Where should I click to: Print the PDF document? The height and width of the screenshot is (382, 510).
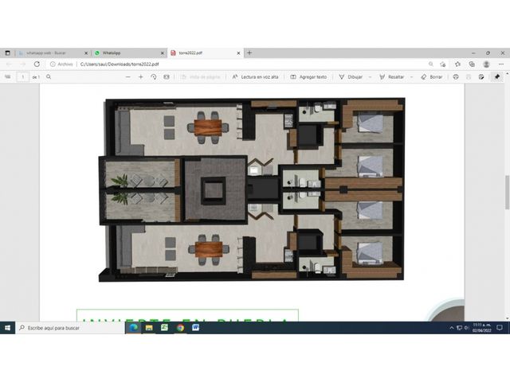[456, 77]
